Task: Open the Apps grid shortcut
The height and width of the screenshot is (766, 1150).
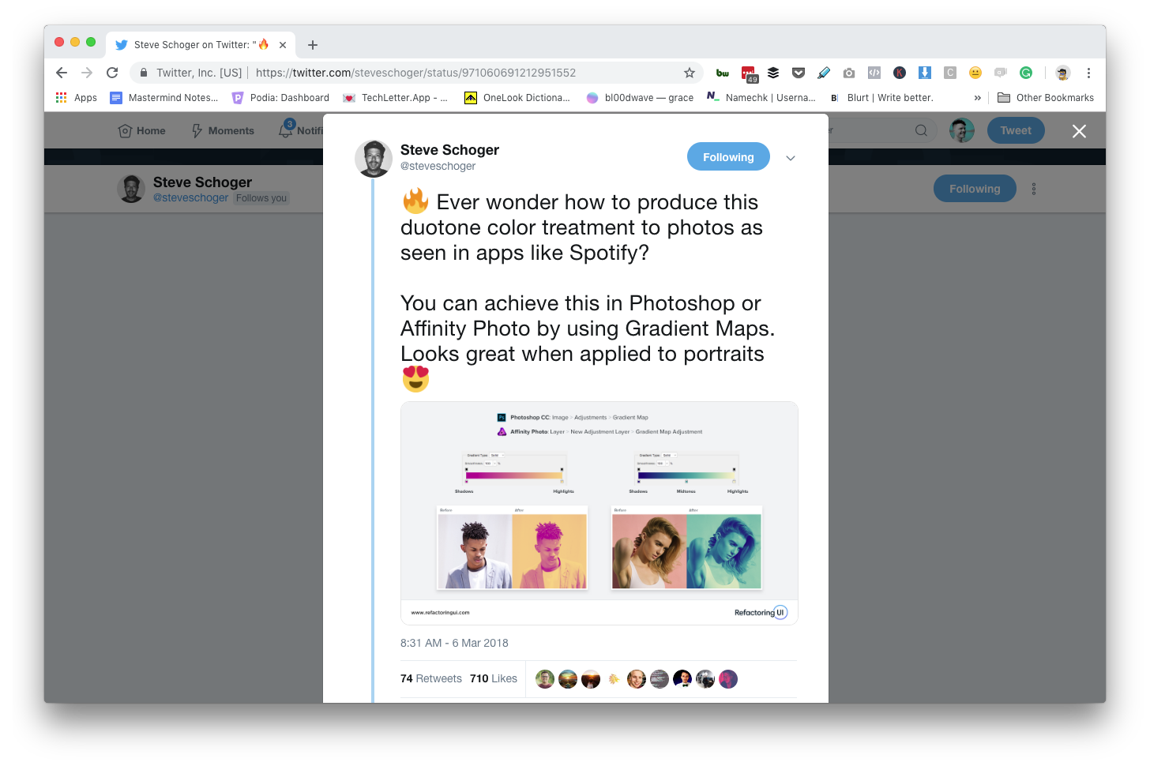Action: coord(76,98)
